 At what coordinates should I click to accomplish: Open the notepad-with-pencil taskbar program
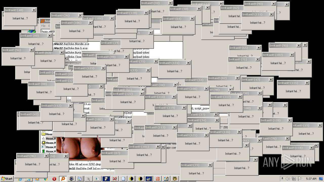(166, 179)
